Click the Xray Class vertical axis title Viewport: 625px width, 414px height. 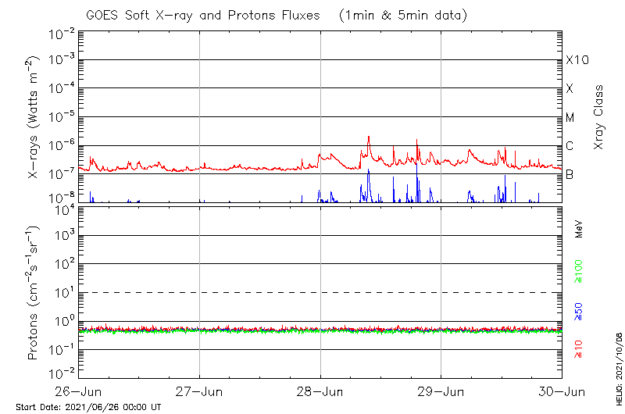click(x=599, y=117)
